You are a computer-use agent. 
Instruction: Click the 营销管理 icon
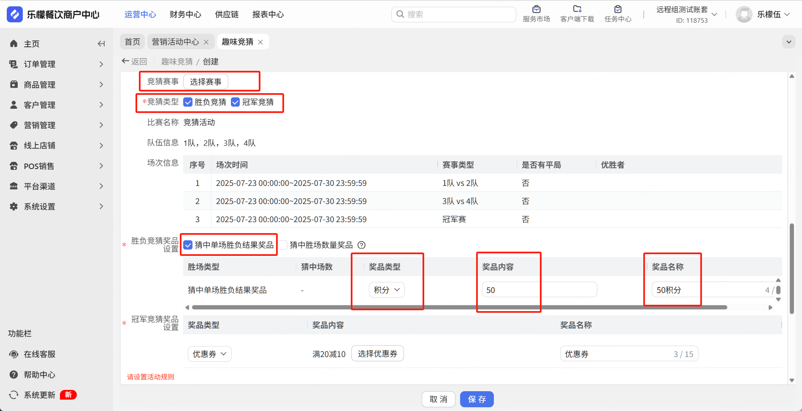click(x=14, y=125)
